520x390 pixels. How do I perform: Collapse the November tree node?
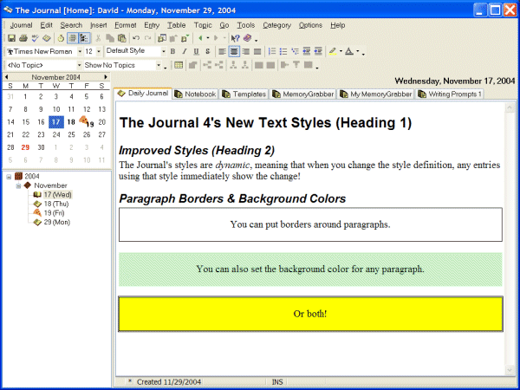click(18, 185)
